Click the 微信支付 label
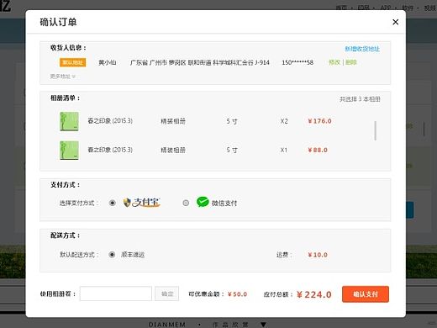 tap(224, 203)
